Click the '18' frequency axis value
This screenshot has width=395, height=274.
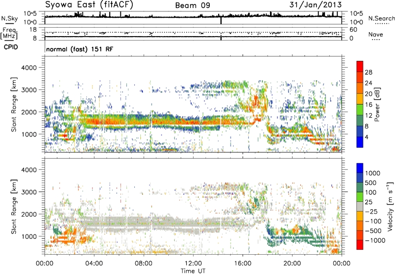coord(33,29)
